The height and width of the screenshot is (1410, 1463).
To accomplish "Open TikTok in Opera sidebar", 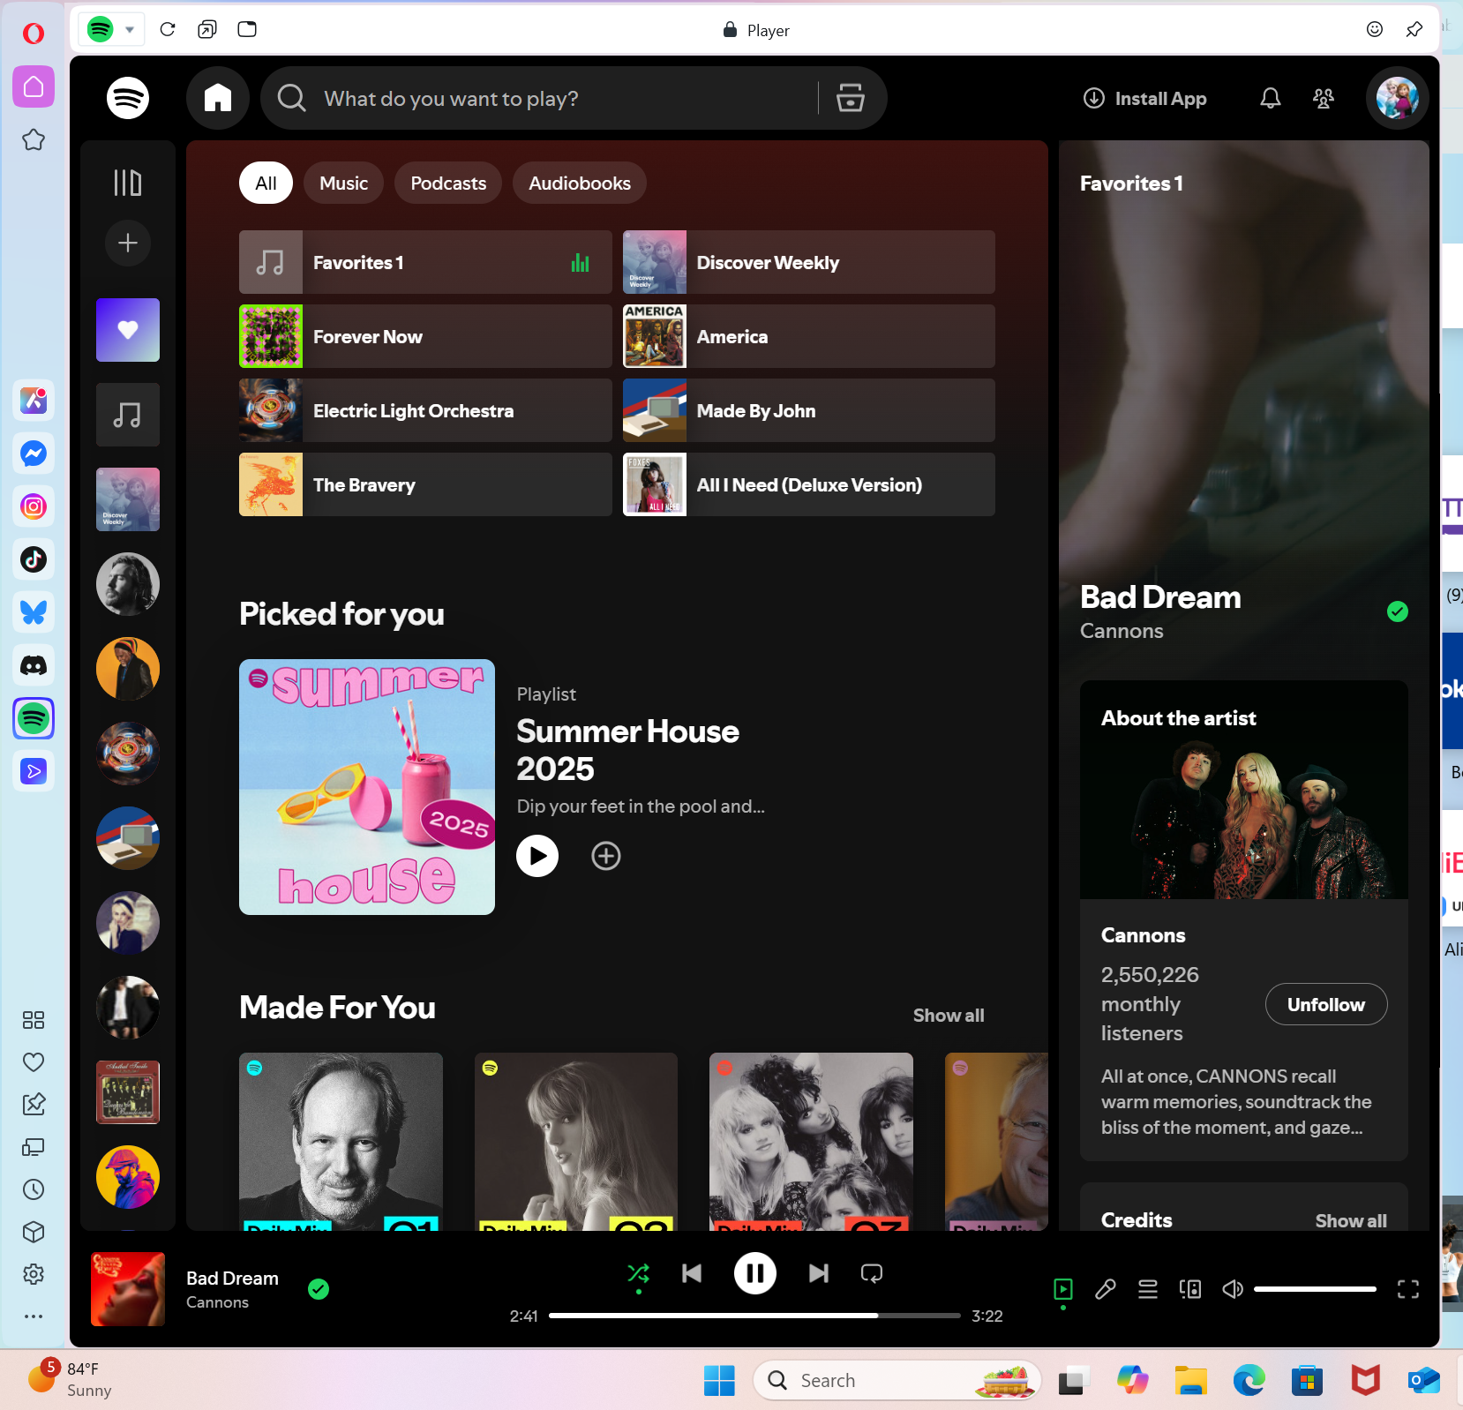I will [x=34, y=559].
